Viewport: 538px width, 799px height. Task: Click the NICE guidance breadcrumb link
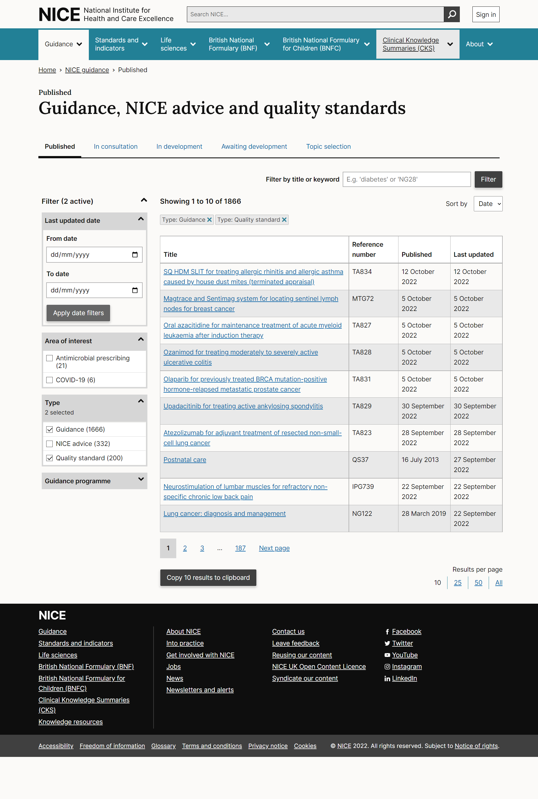(x=87, y=70)
